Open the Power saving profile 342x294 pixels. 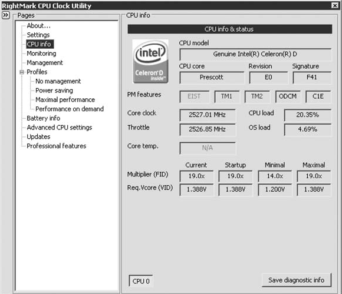click(54, 91)
